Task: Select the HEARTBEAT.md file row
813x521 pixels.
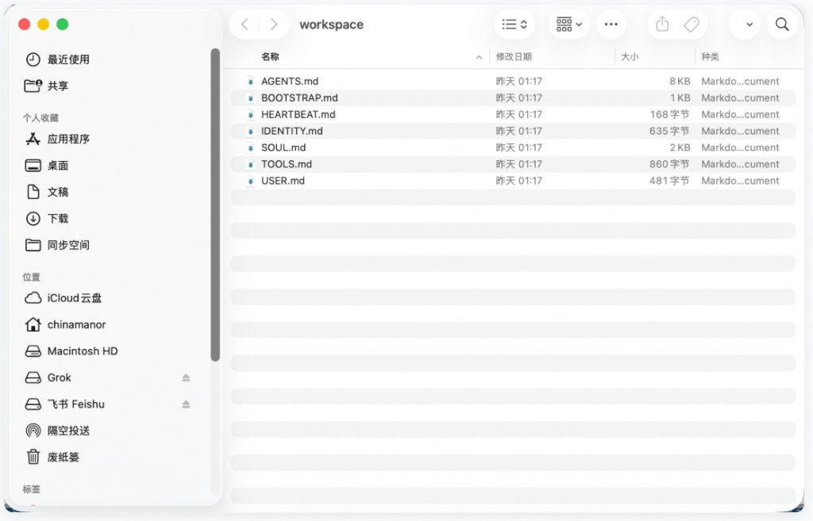Action: pos(298,114)
